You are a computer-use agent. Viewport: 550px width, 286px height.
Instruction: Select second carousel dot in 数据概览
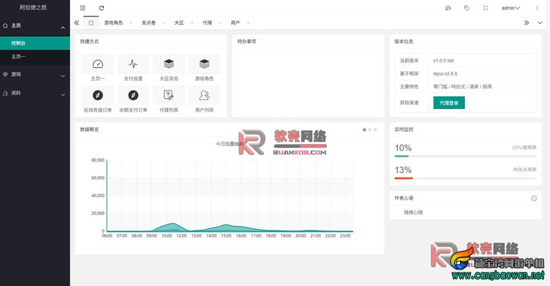pyautogui.click(x=370, y=130)
